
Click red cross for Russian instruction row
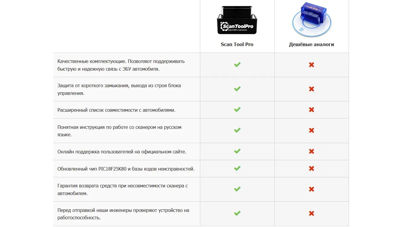click(311, 130)
